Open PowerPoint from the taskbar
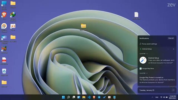The image size is (178, 100). click(109, 97)
